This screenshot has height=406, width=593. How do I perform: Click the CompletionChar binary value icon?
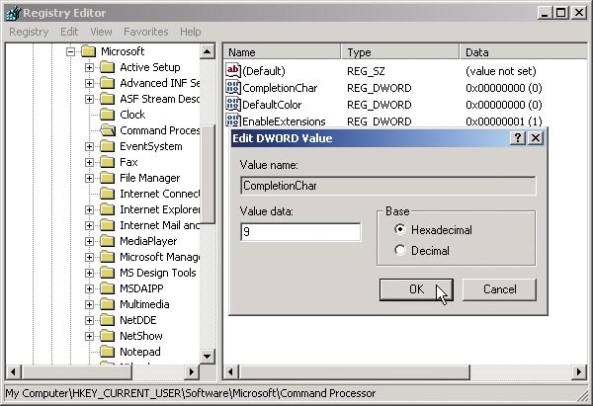pyautogui.click(x=233, y=88)
